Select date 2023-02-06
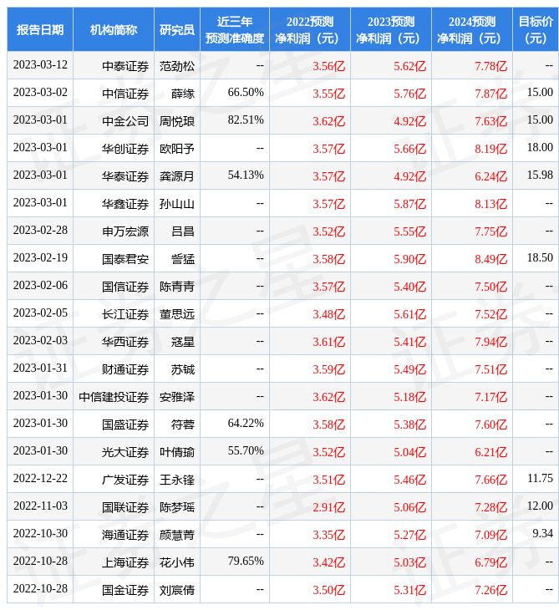This screenshot has width=559, height=610. (x=40, y=286)
